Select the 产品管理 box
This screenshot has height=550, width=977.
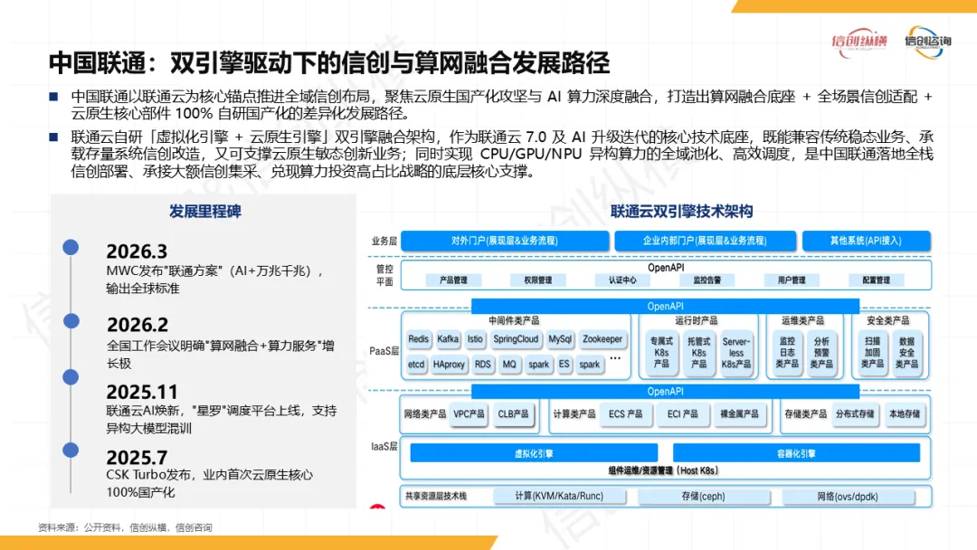coord(453,280)
